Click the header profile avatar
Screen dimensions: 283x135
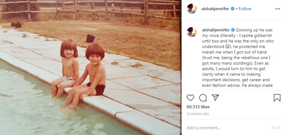[x=192, y=9]
